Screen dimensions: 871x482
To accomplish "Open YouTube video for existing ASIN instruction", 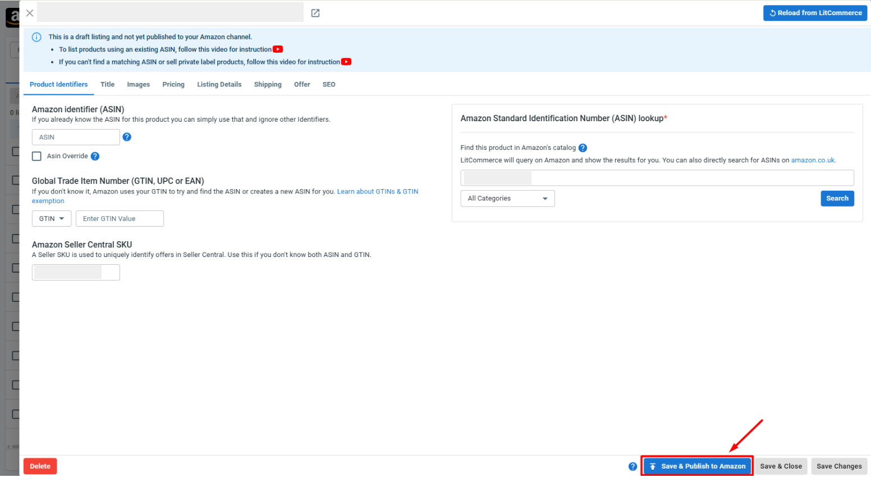I will point(278,49).
